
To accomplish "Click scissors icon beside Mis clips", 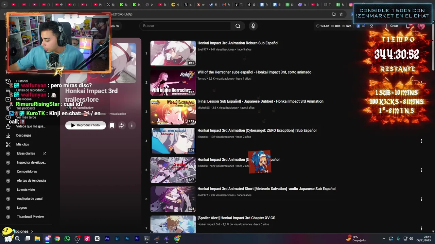I will tap(8, 144).
